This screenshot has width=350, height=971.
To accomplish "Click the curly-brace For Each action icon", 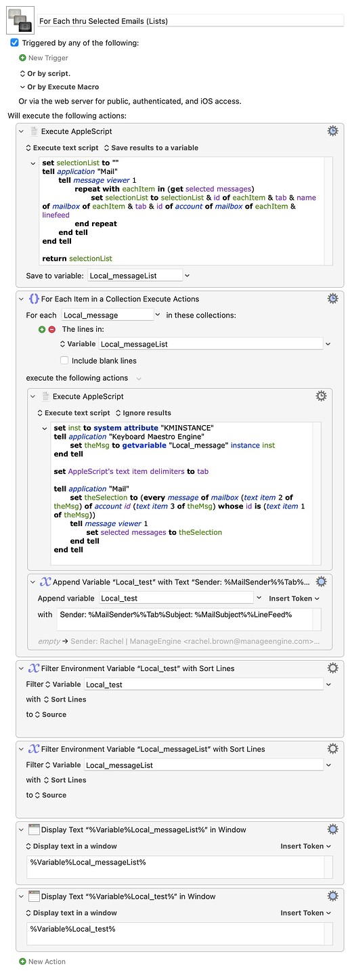I will click(x=34, y=298).
